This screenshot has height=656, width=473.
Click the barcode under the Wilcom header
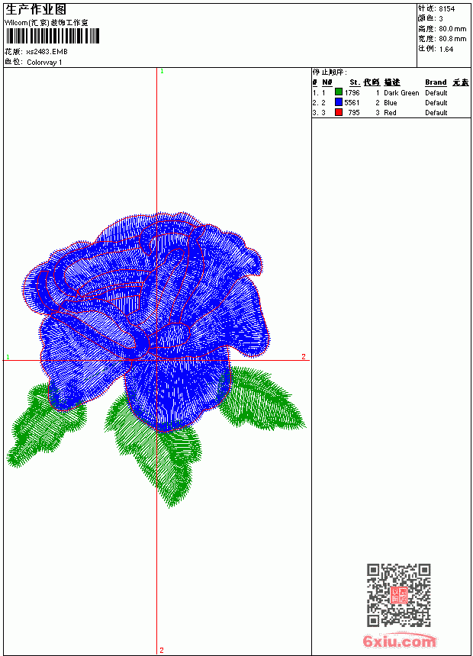pyautogui.click(x=53, y=36)
